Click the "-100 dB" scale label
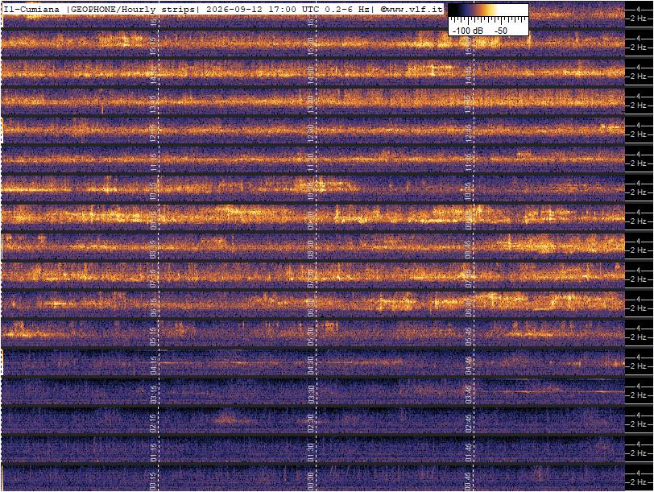654x492 pixels. point(468,31)
